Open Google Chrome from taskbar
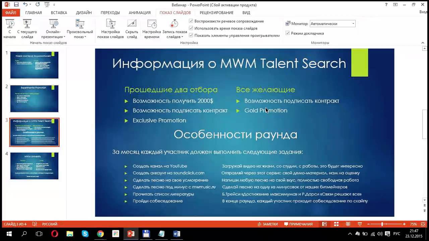 [x=101, y=234]
